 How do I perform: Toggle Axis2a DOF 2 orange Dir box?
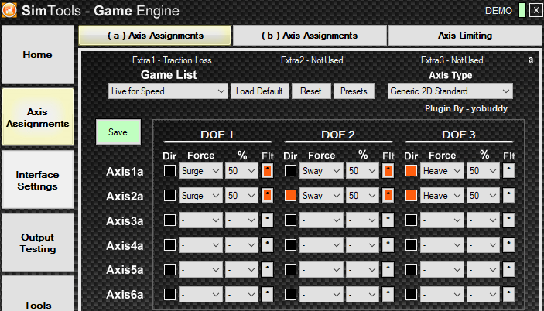290,195
